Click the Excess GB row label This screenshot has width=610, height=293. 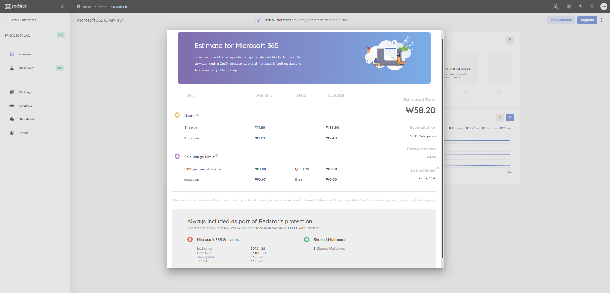[191, 180]
